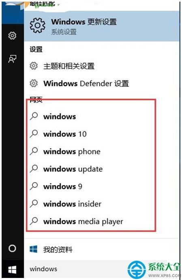Viewport: 182px width, 280px height.
Task: Click magnifier icon beside 'windows media player'
Action: [x=34, y=221]
